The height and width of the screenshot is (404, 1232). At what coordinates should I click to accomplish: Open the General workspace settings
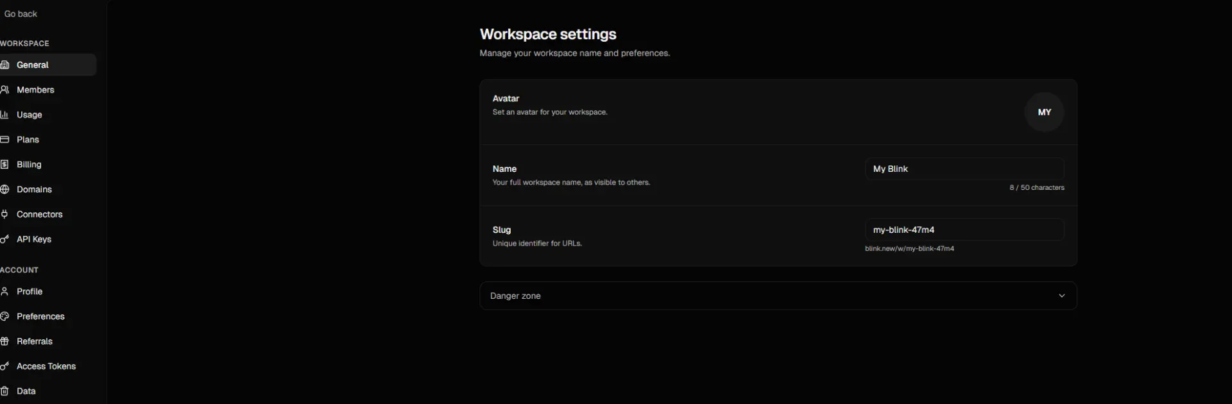tap(48, 65)
